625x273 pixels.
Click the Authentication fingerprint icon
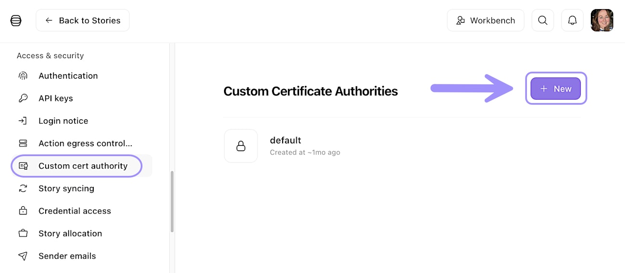(23, 76)
